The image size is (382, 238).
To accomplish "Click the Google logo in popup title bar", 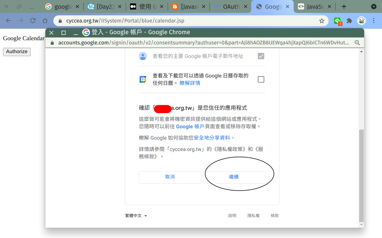I will (86, 32).
